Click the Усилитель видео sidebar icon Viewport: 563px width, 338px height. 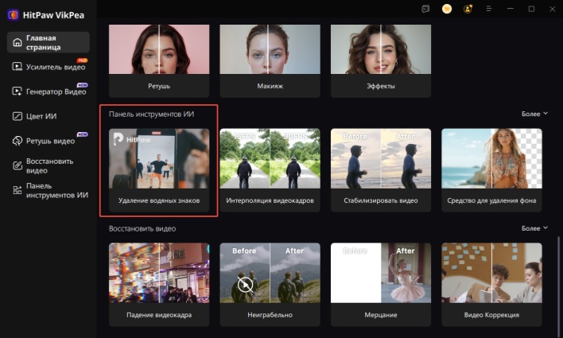(x=17, y=67)
